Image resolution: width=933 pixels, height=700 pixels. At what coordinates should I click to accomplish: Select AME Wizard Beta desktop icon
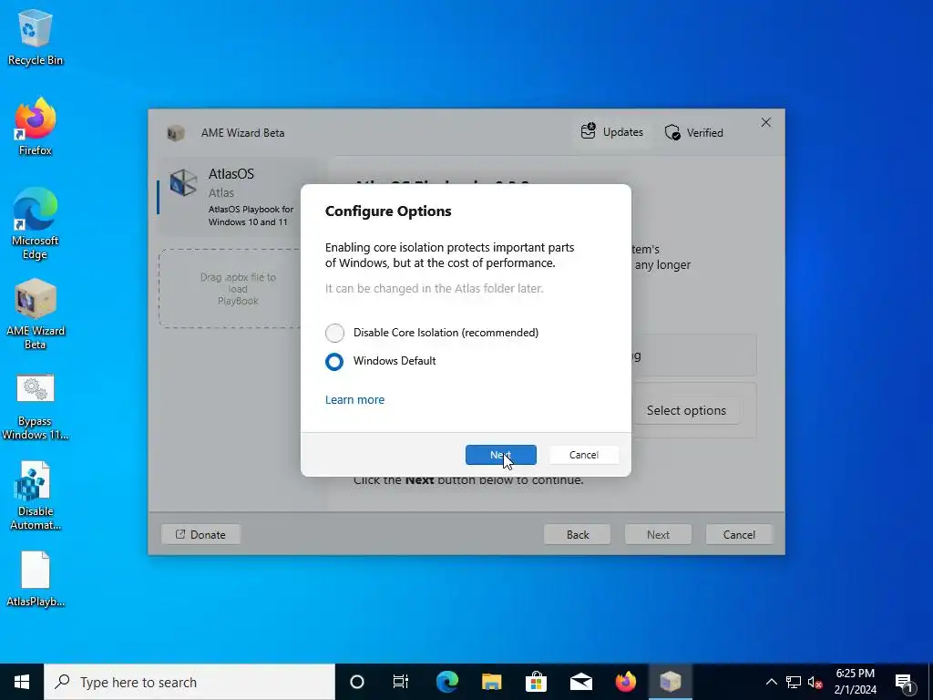coord(36,314)
